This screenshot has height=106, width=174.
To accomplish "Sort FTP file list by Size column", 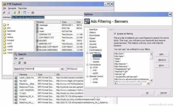I will pyautogui.click(x=79, y=22).
